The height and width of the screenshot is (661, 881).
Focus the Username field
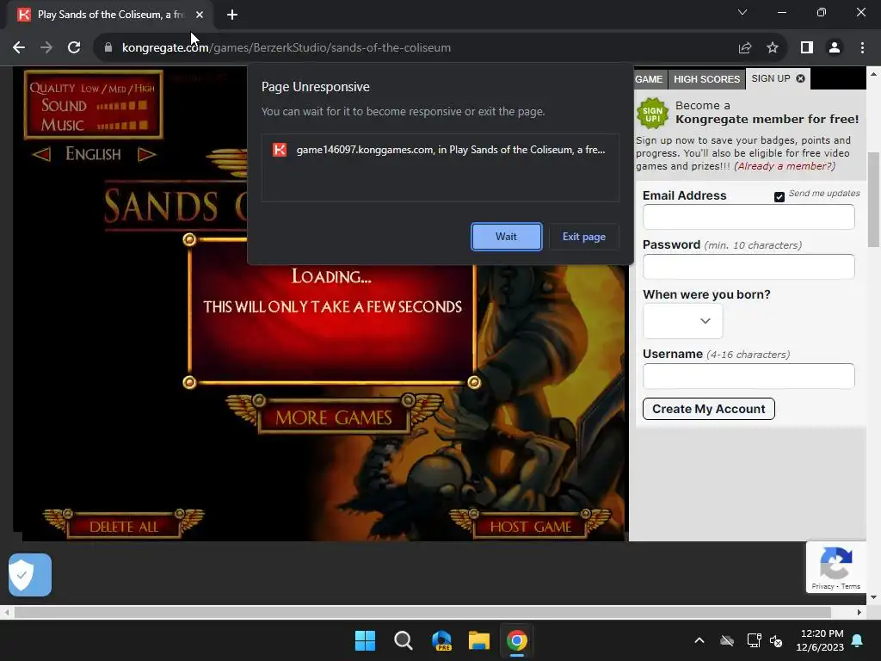pos(749,376)
